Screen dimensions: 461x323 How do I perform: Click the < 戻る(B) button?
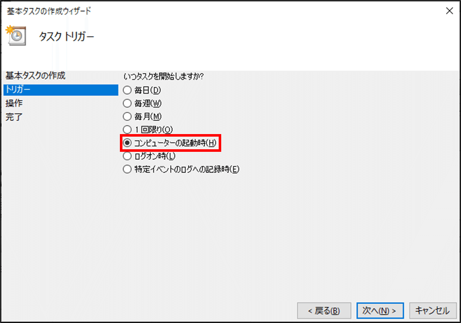pos(324,311)
